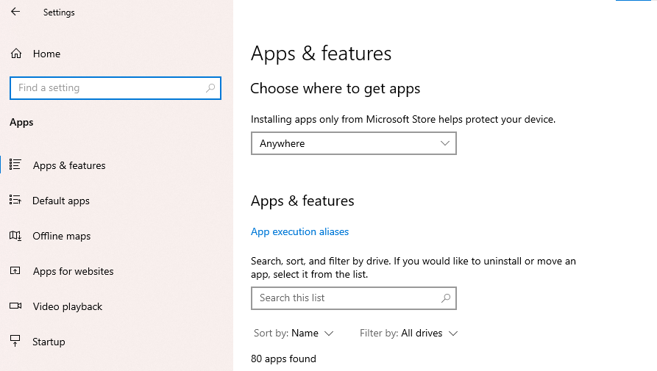This screenshot has height=371, width=657.
Task: Click the Video playback camera icon
Action: tap(15, 306)
